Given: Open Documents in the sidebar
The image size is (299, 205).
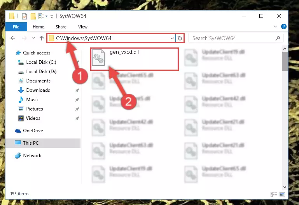Looking at the screenshot, I should (38, 81).
